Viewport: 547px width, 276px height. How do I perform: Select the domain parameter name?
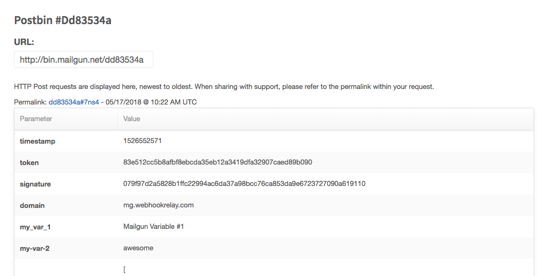[32, 205]
